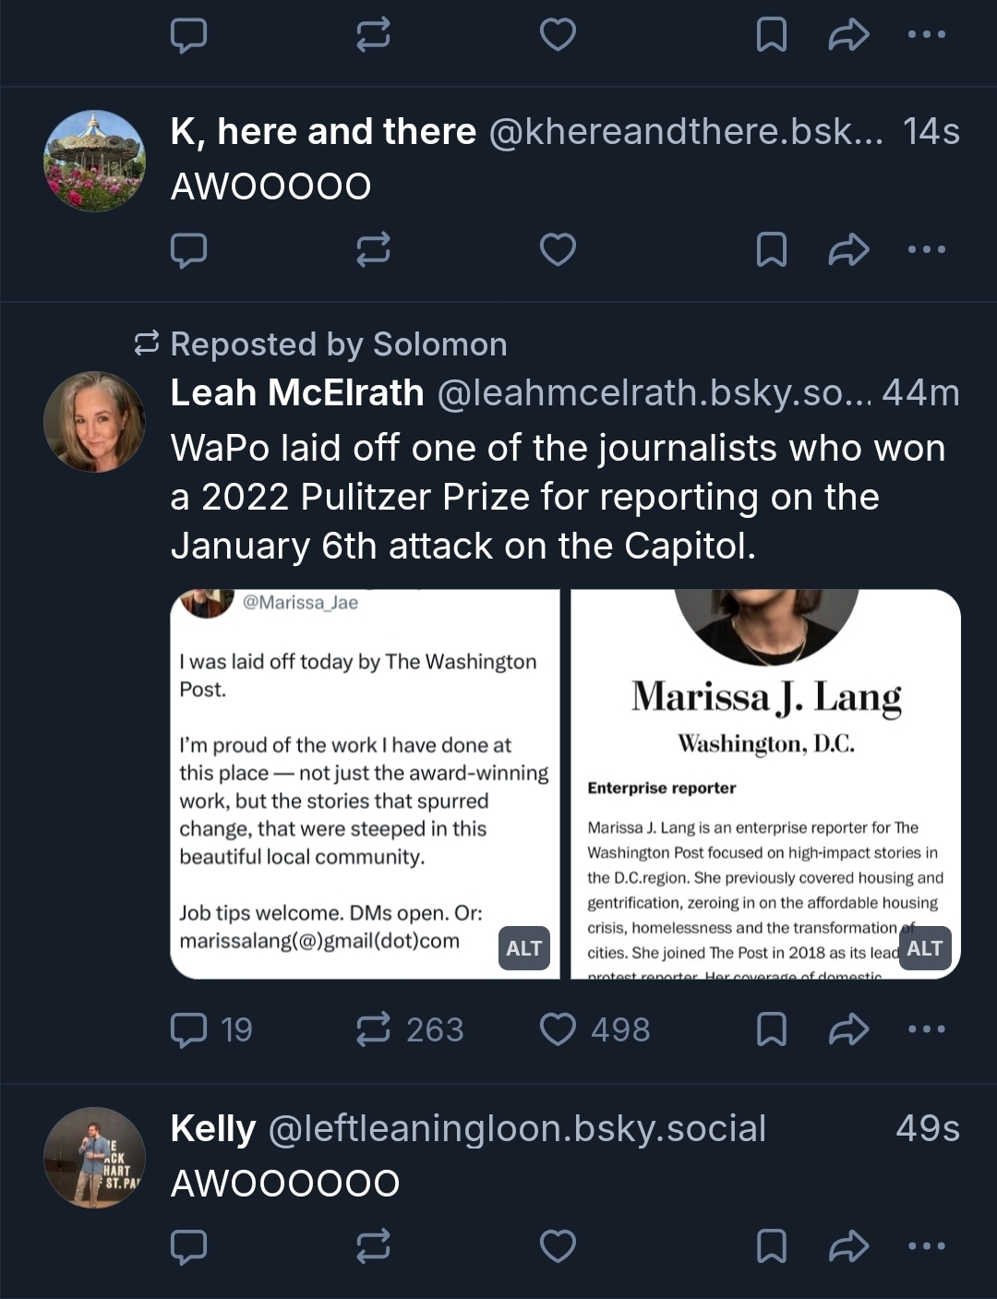The height and width of the screenshot is (1299, 997).
Task: Like K, here and there's AWOOOOO post
Action: [x=558, y=249]
